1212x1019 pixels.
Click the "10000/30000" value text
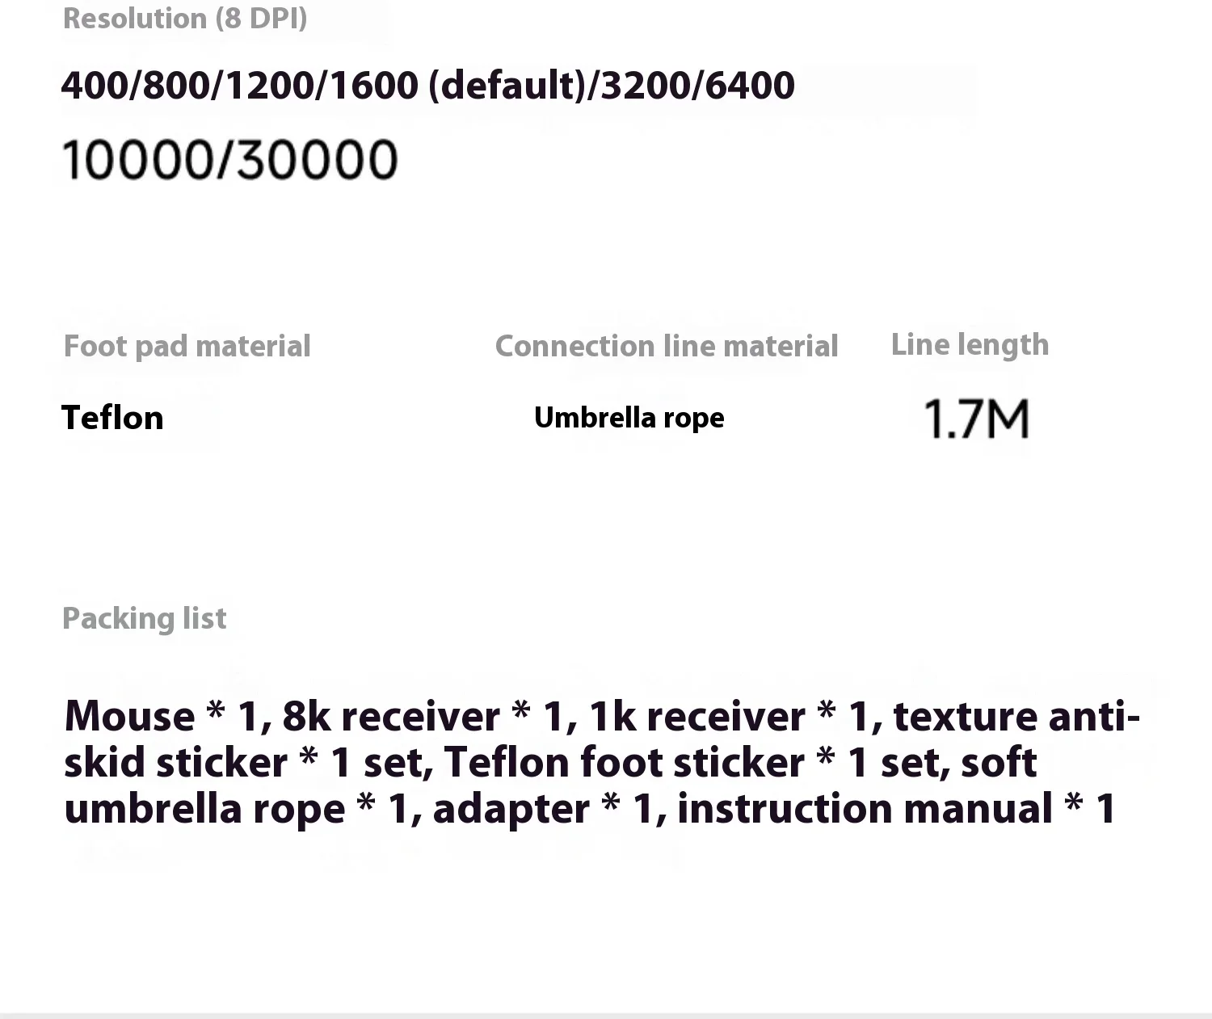[x=229, y=159]
